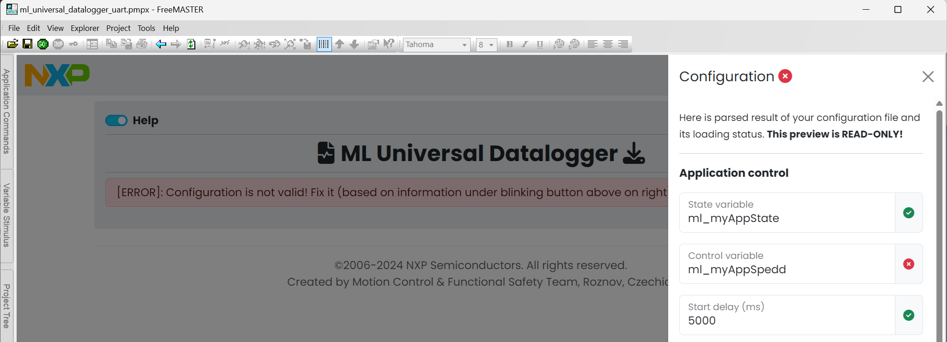Screen dimensions: 947x342
Task: Align text left
Action: (x=592, y=44)
